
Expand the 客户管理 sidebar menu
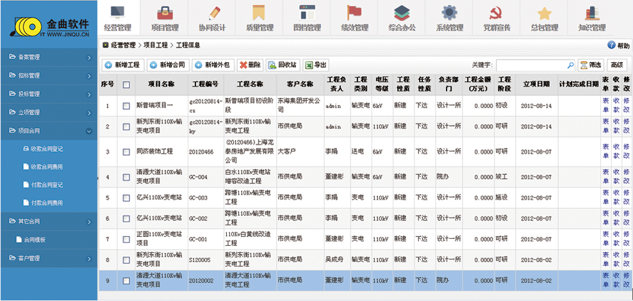(x=49, y=258)
